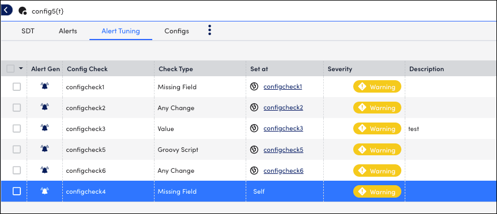Open the configcheck1 link in Set at

click(x=282, y=86)
